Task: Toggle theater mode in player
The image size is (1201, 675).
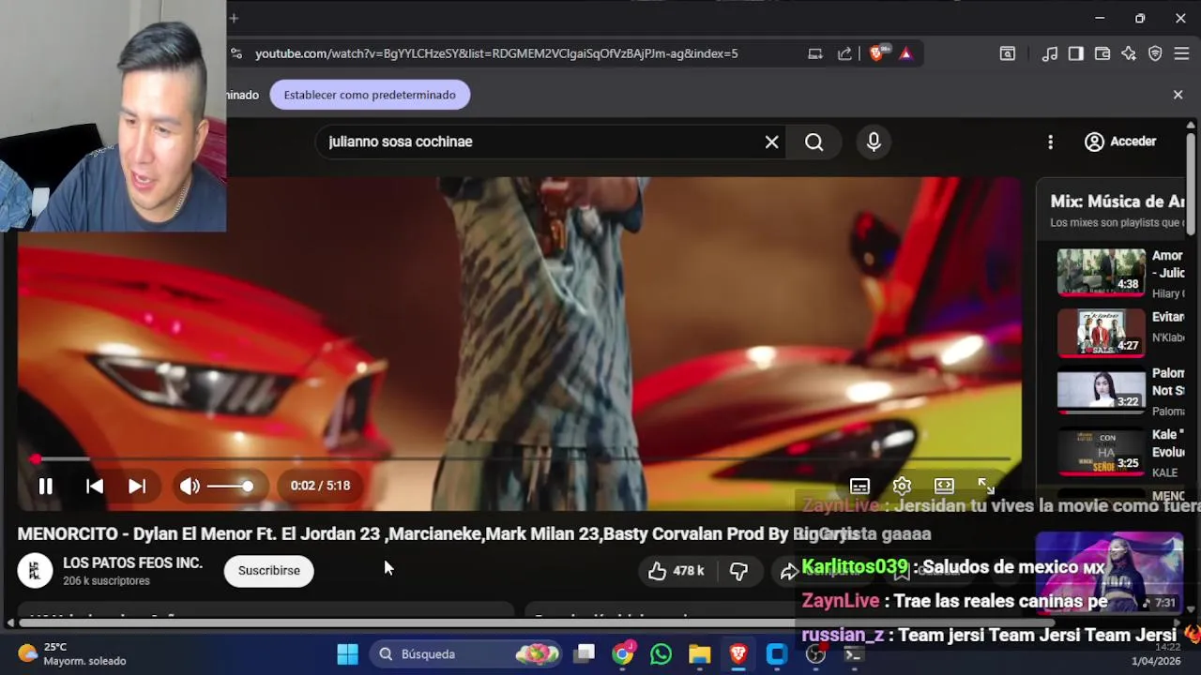Action: point(944,486)
